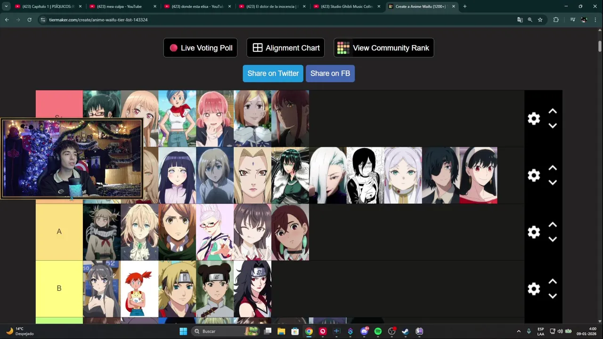
Task: Move tier A row down
Action: 553,239
